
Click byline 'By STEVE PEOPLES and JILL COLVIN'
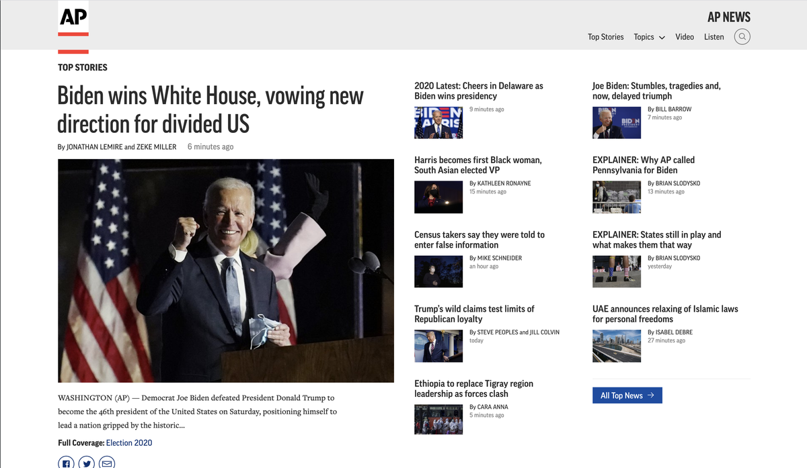tap(514, 332)
